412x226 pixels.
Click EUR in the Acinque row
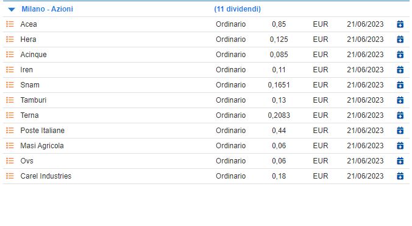(321, 55)
